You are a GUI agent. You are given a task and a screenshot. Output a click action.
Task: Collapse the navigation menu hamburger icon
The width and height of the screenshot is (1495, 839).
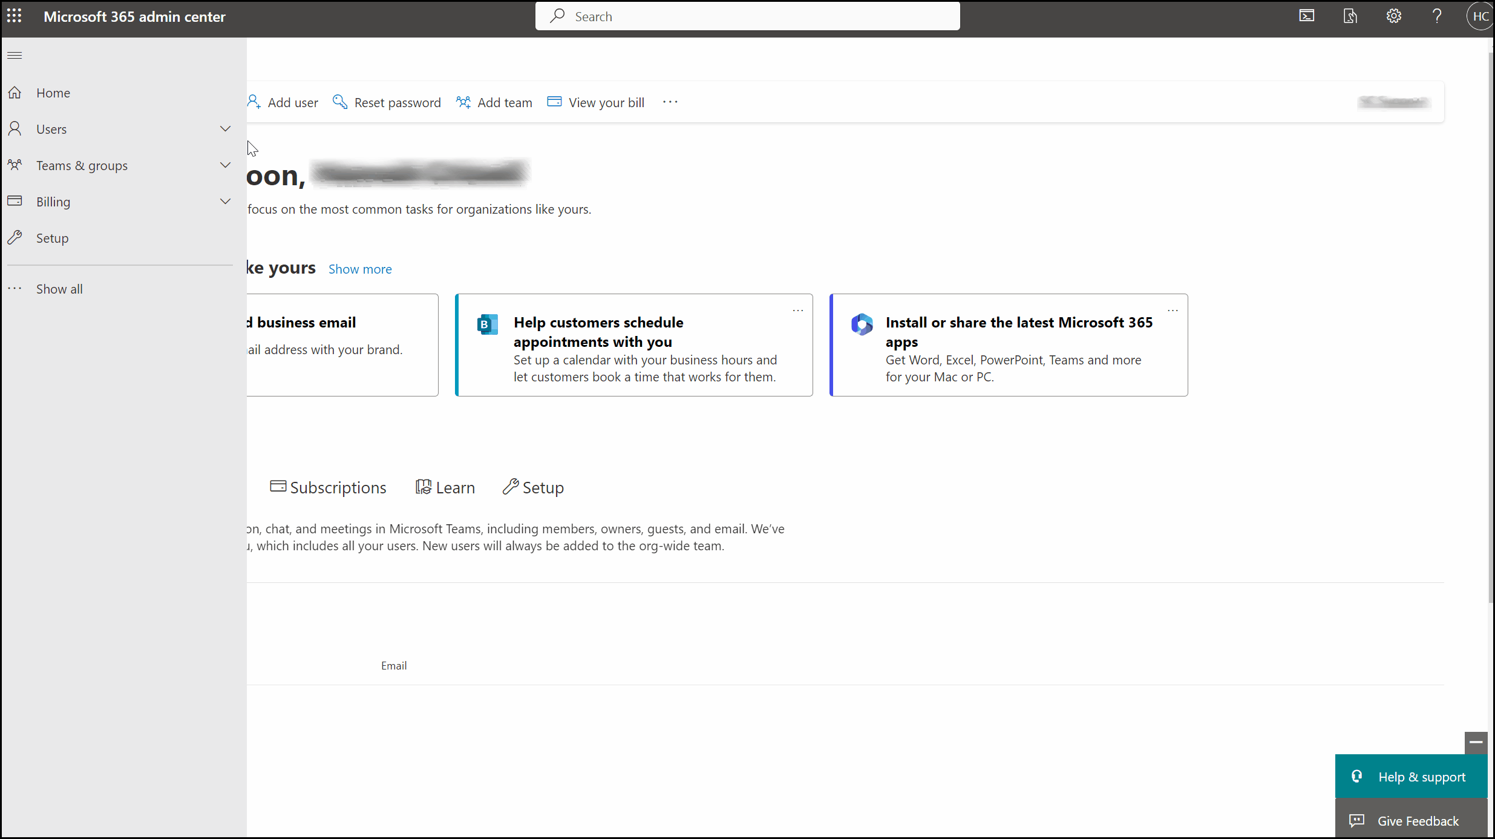15,56
